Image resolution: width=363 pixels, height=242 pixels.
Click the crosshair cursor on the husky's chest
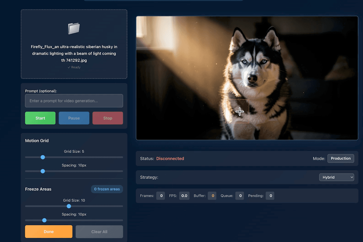tap(240, 112)
